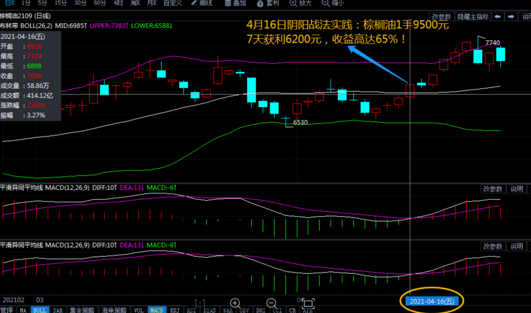The image size is (531, 313).
Task: Click the bottom plus magnifier icon
Action: coord(236,303)
